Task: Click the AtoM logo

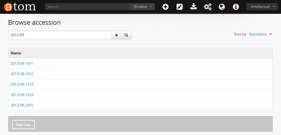Action: 20,6
